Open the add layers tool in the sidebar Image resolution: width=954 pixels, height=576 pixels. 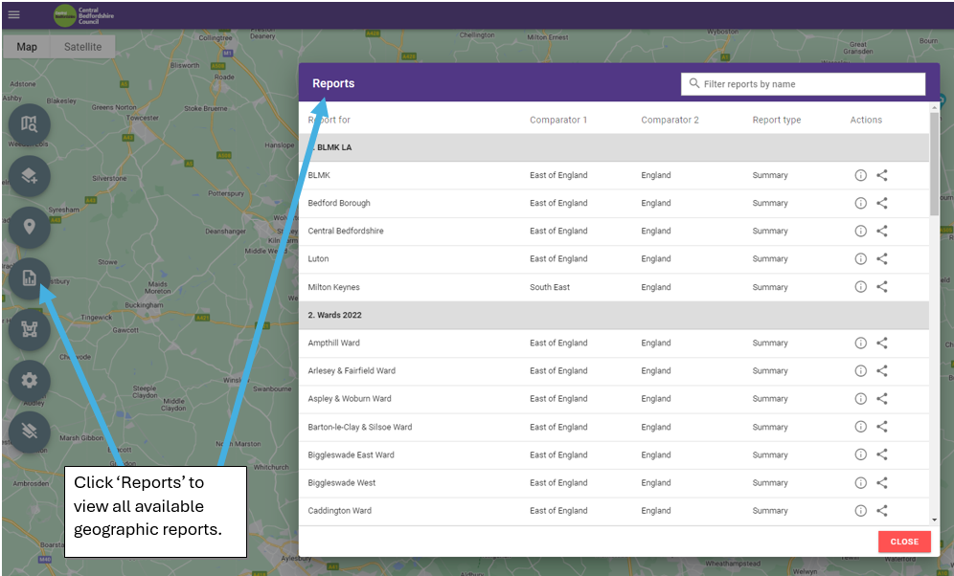coord(29,176)
